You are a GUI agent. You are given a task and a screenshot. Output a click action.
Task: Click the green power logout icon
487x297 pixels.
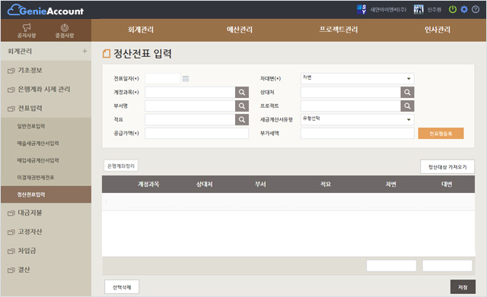pos(453,10)
